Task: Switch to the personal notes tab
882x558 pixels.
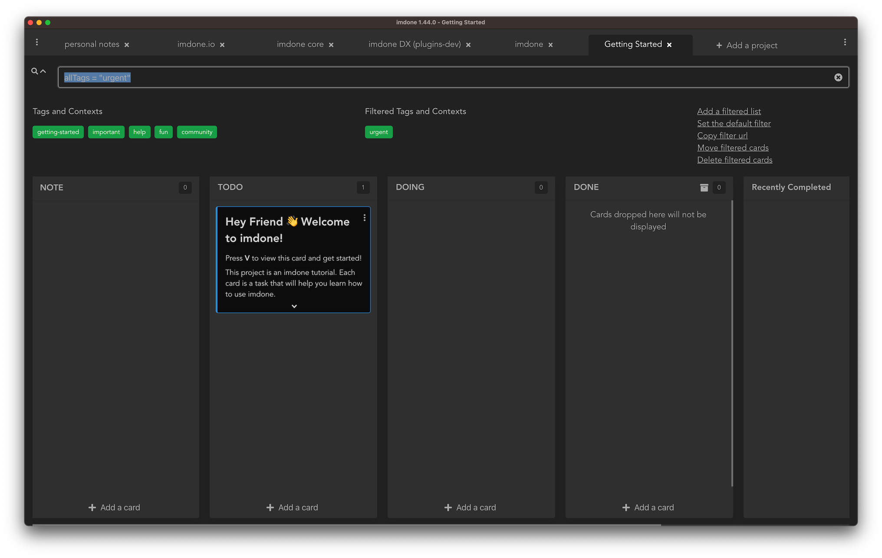Action: click(92, 44)
